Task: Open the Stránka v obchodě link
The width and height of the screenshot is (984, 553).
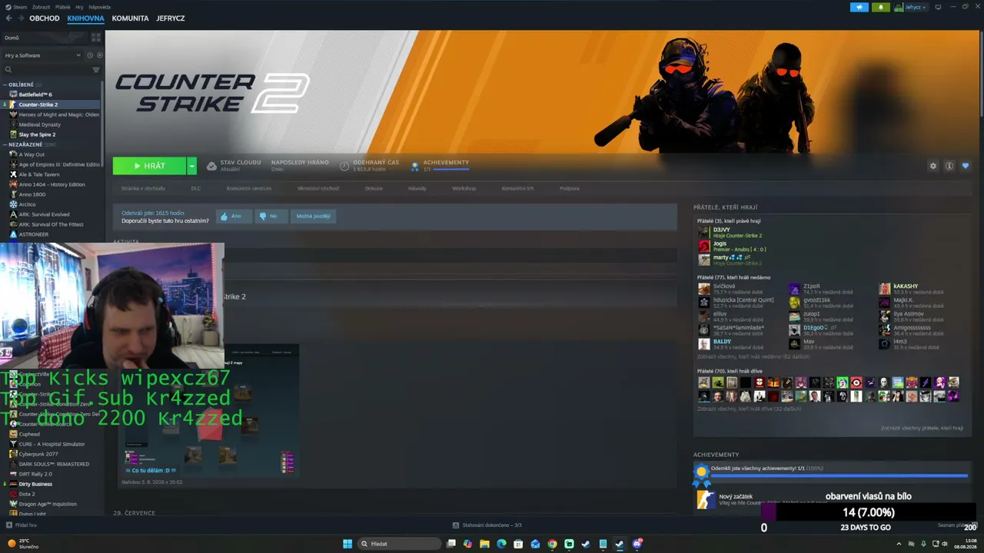Action: click(143, 188)
